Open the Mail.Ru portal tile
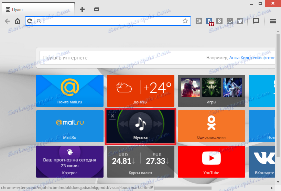Viewport: 281px width, 191px height. click(x=70, y=126)
